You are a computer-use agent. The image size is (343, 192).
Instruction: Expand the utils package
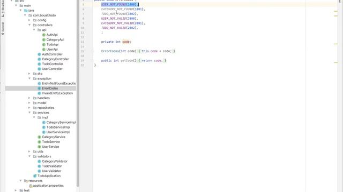tap(29, 151)
